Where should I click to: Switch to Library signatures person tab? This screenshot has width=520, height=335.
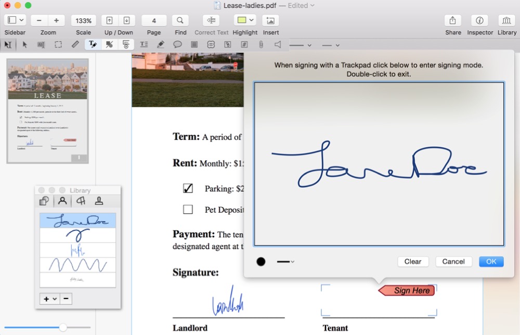pyautogui.click(x=62, y=201)
